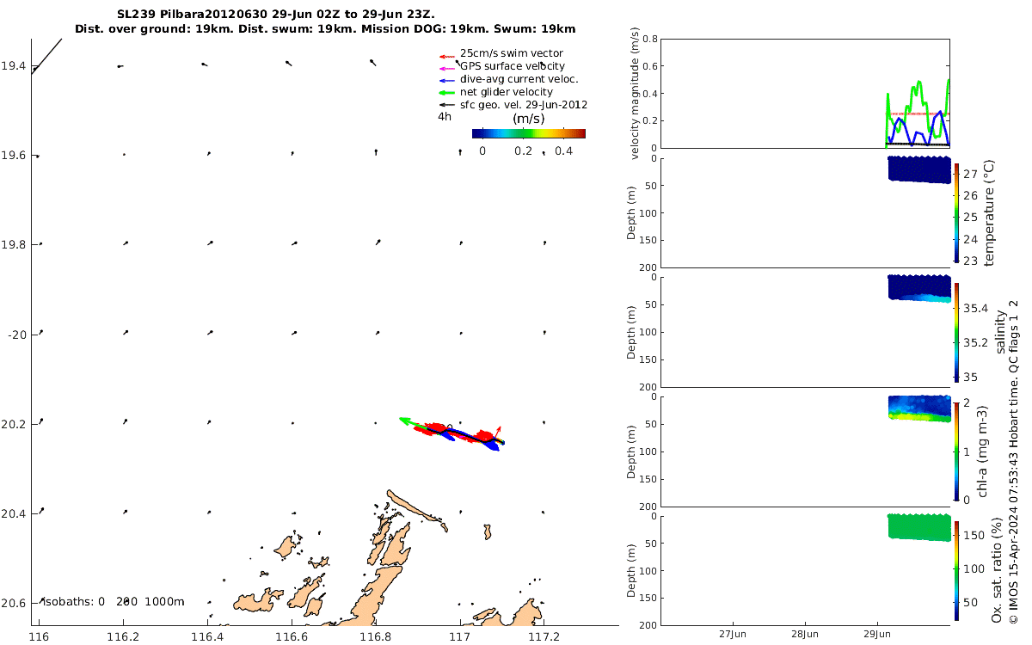The height and width of the screenshot is (645, 1032).
Task: Click the '4h' label under the legend
Action: point(445,117)
